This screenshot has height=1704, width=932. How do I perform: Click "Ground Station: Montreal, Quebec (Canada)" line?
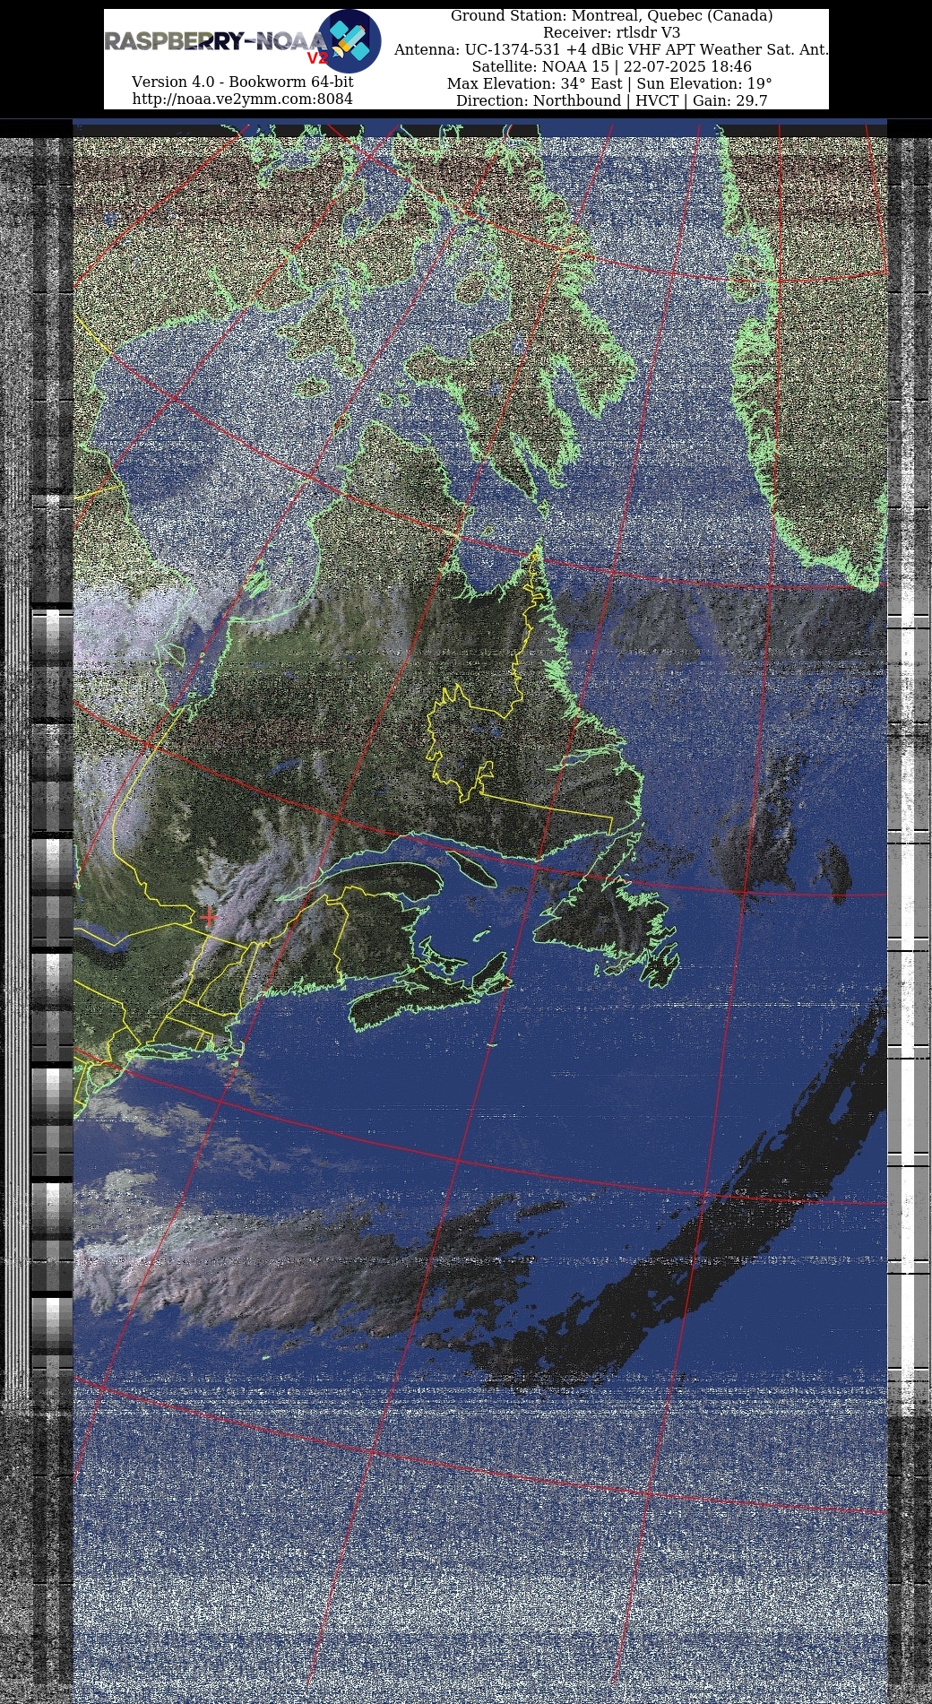click(x=611, y=16)
